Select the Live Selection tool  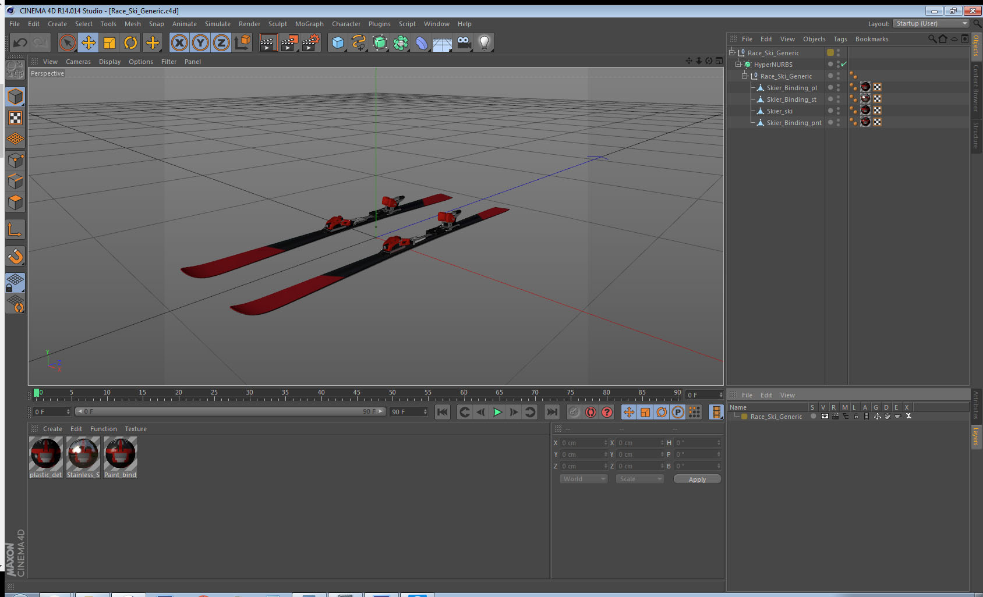point(68,42)
